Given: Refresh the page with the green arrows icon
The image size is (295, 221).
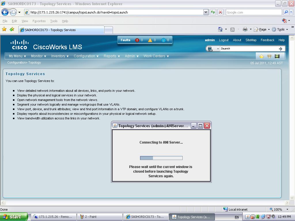Looking at the screenshot, I should pos(213,12).
